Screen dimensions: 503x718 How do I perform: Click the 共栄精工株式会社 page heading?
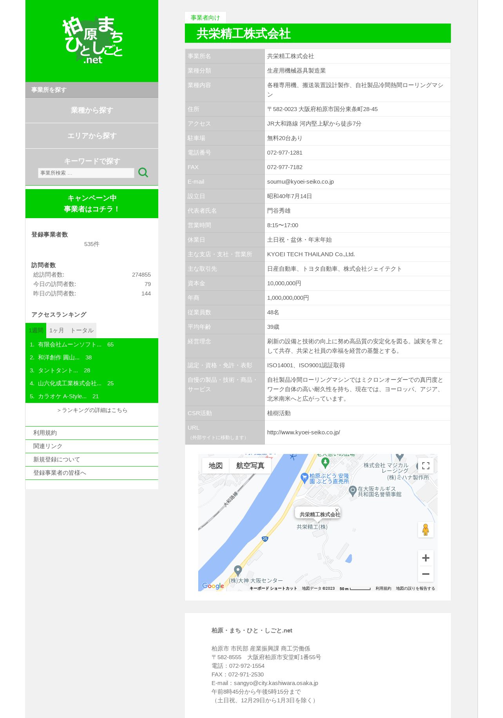pos(244,34)
